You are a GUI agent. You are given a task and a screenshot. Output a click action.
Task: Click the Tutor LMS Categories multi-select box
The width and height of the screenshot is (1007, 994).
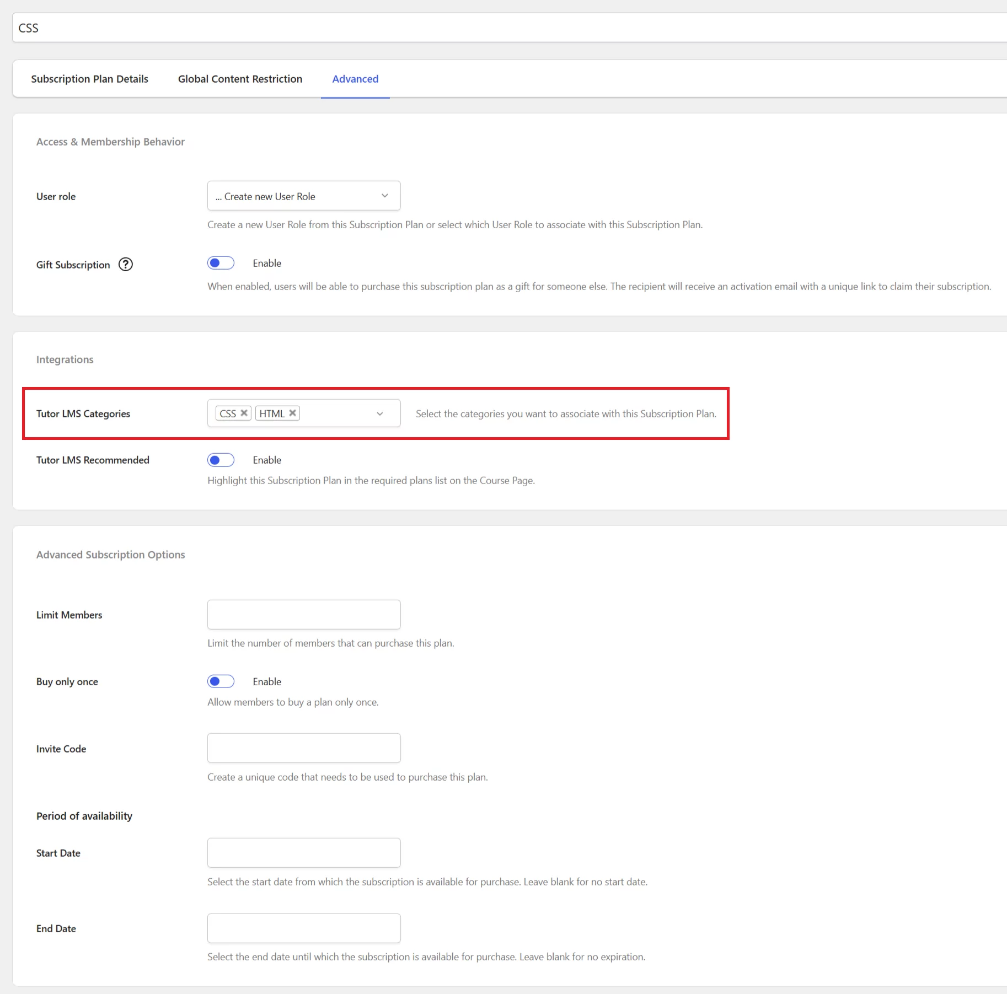304,413
